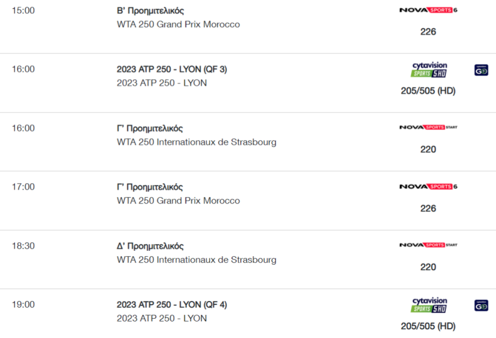Viewport: 496px width, 338px height.
Task: Click channel number 205/505 (HD) at 16:00
Action: (x=428, y=91)
